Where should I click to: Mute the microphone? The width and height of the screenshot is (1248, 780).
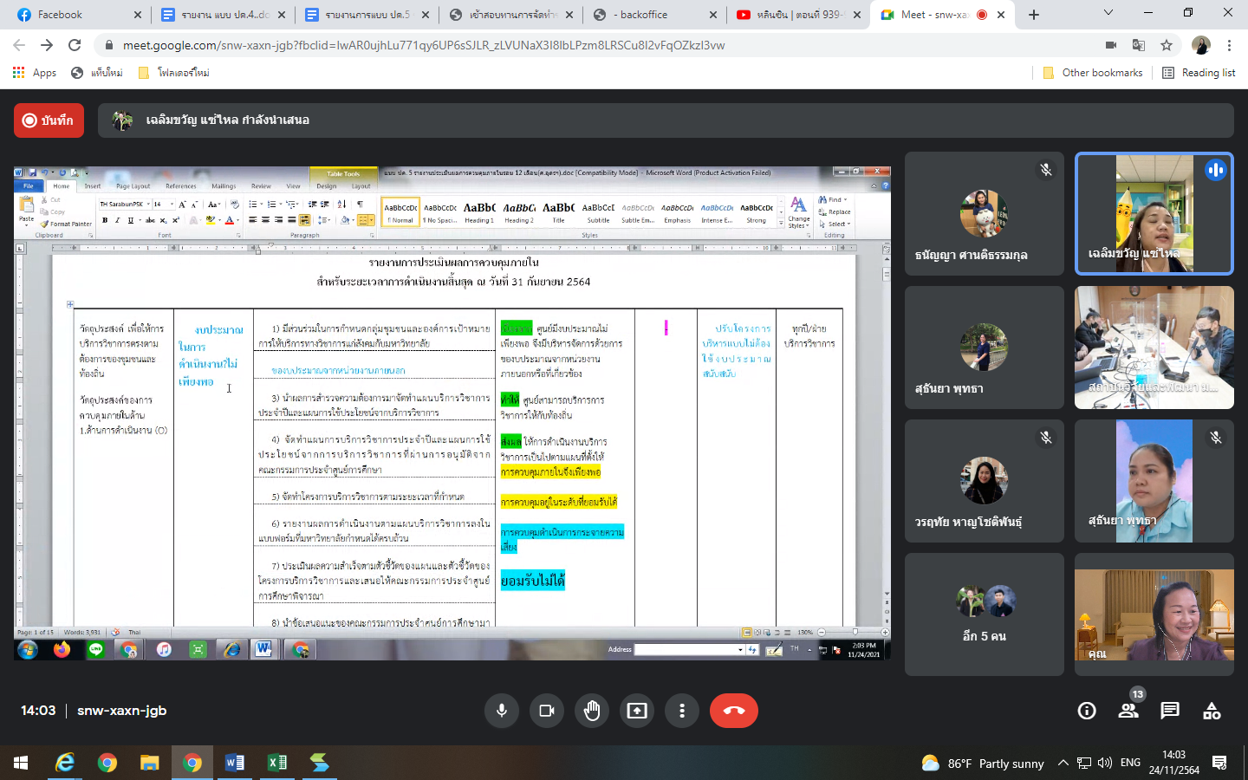pyautogui.click(x=502, y=711)
